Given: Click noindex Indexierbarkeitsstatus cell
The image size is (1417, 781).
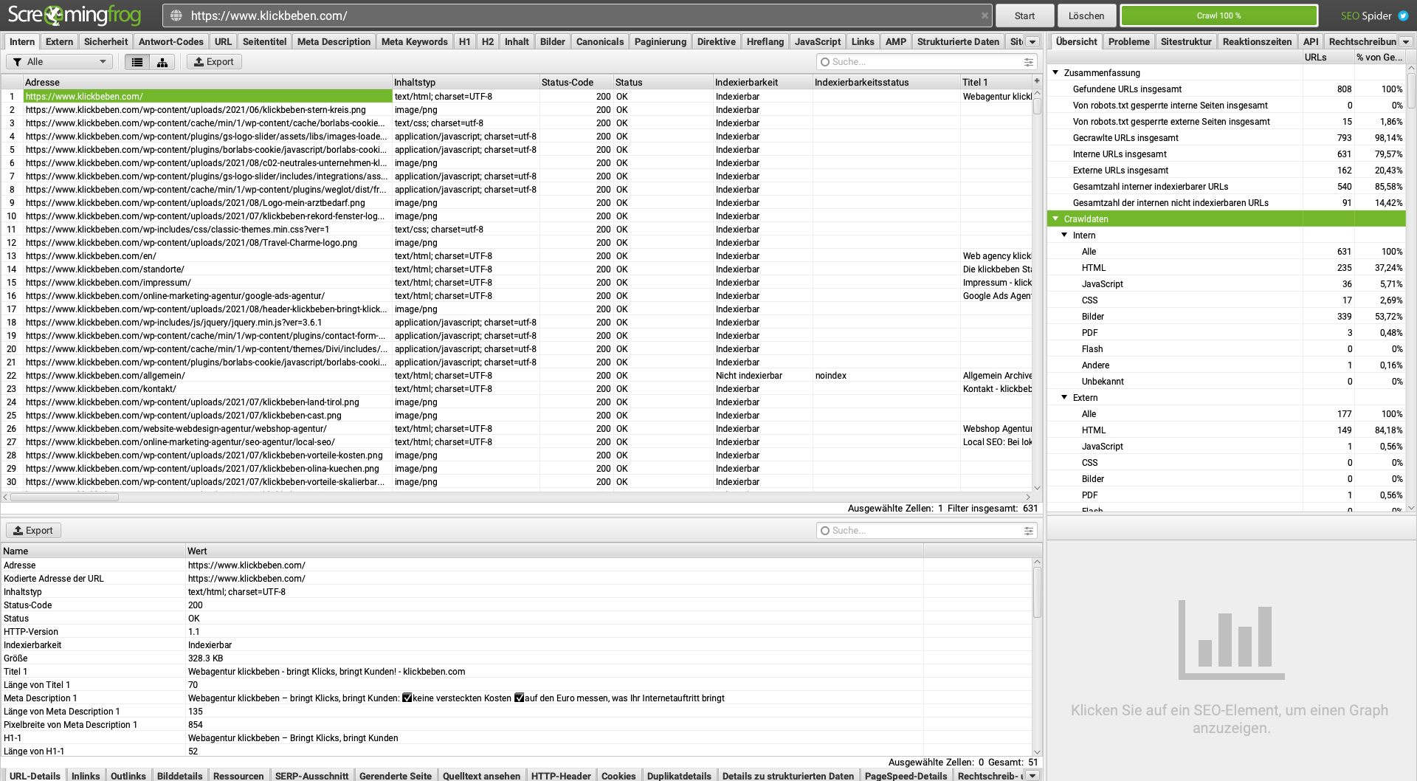Looking at the screenshot, I should [x=886, y=376].
